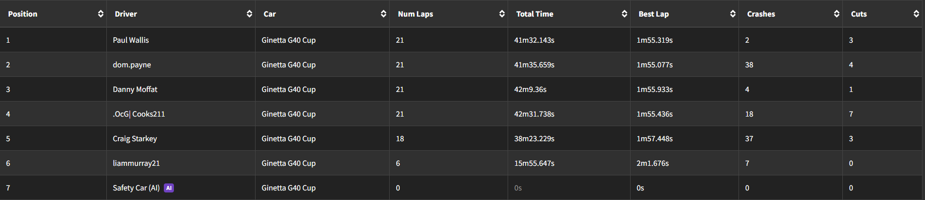This screenshot has width=925, height=200.
Task: Select the Position header label
Action: click(x=23, y=14)
